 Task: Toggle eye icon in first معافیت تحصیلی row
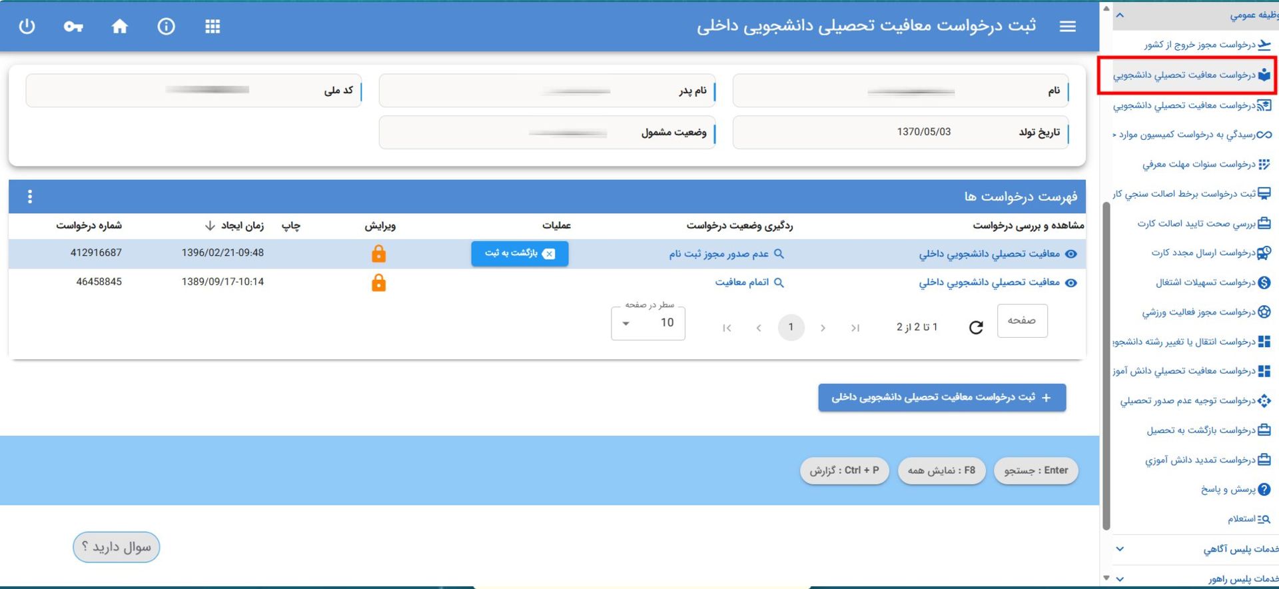tap(1071, 254)
